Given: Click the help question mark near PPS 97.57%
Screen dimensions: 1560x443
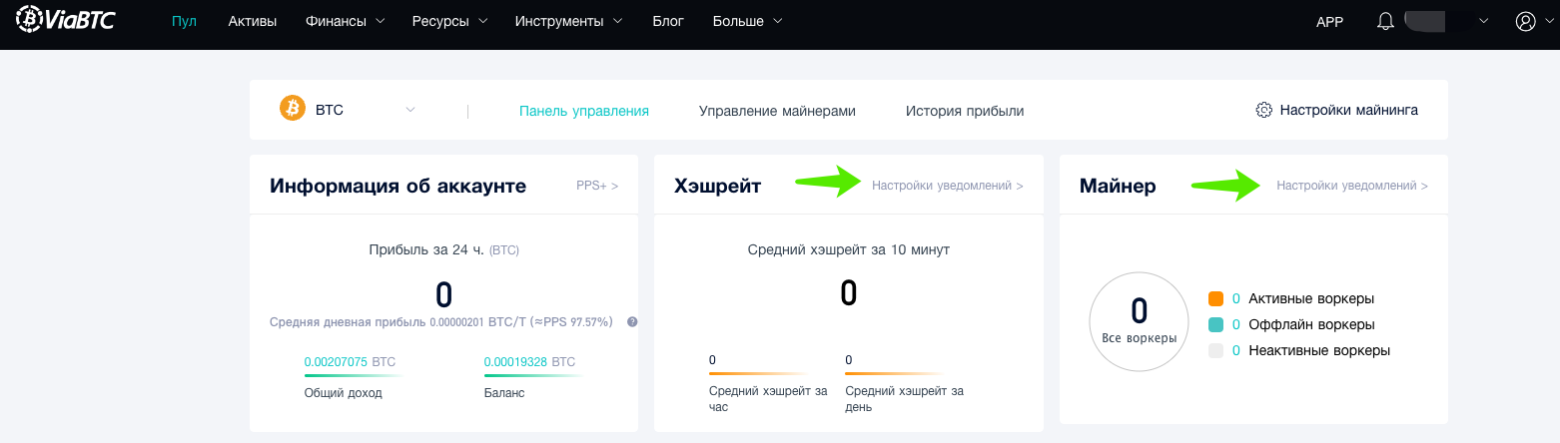Looking at the screenshot, I should pyautogui.click(x=632, y=322).
